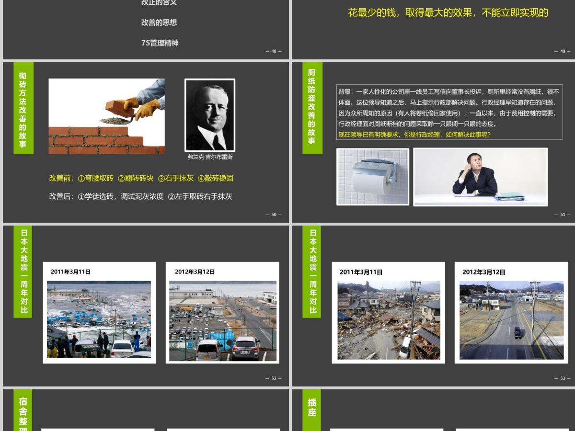This screenshot has height=431, width=575.
Task: Select the text 7S管理精神
Action: 160,43
